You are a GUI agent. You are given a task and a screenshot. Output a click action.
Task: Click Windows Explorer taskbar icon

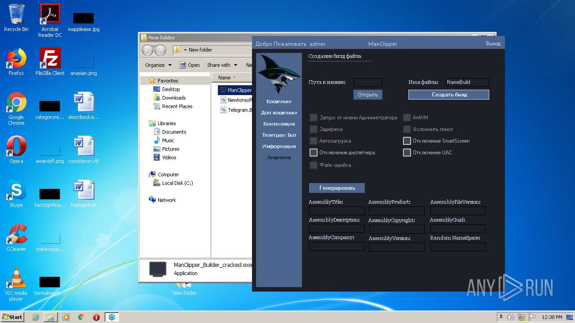coord(51,317)
